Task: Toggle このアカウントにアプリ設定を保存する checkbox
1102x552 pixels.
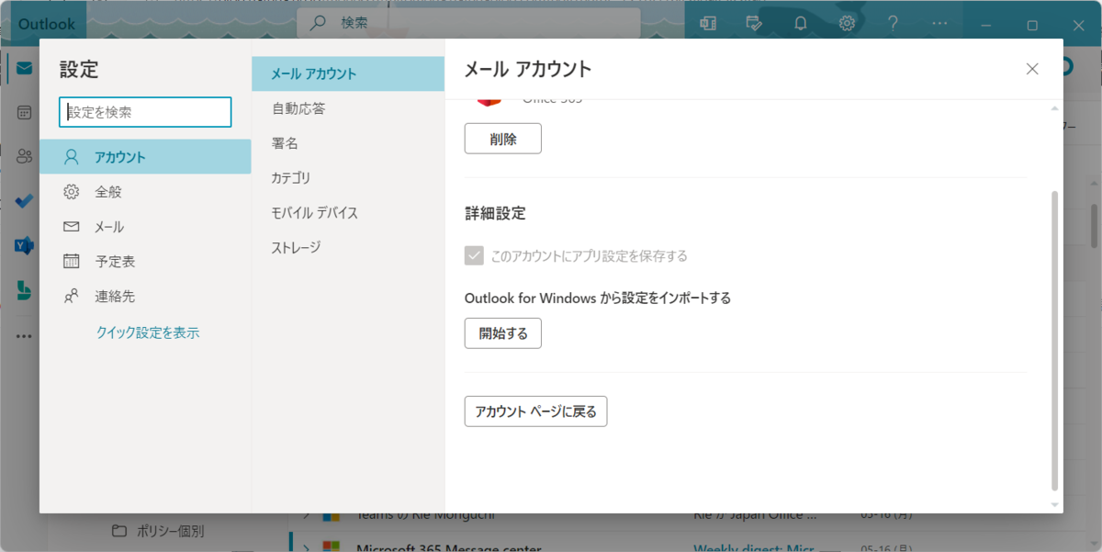Action: tap(474, 255)
